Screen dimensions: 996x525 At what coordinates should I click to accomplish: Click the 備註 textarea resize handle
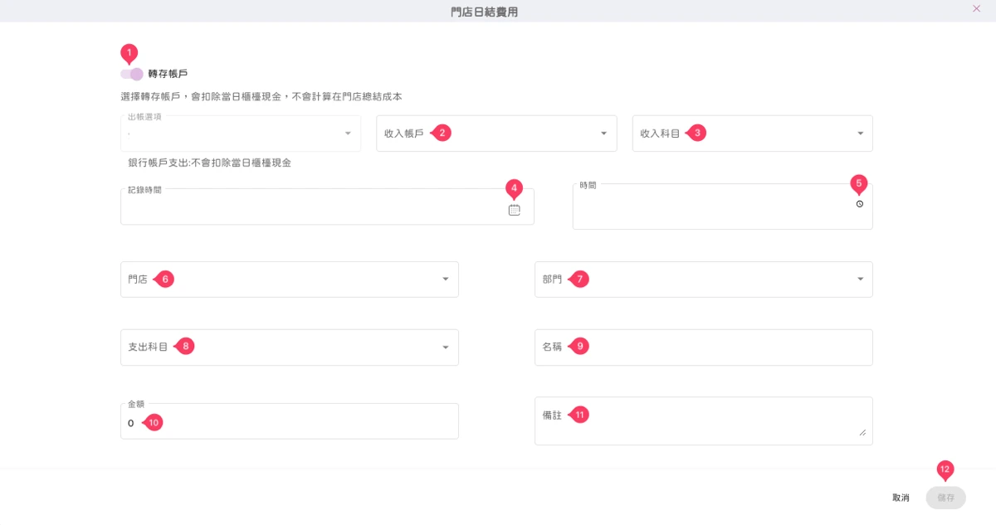862,433
